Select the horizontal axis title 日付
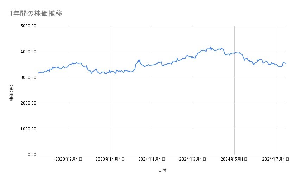This screenshot has width=295, height=182. click(x=162, y=170)
